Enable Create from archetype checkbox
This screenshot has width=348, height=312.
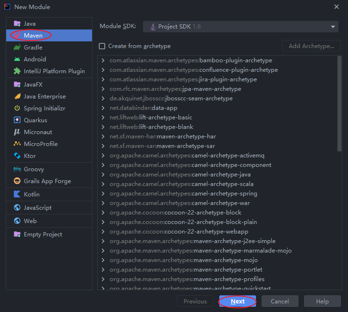[x=102, y=46]
